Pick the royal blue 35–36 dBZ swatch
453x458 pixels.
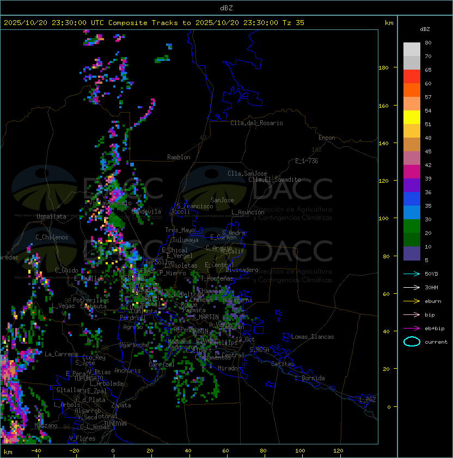[x=412, y=199]
